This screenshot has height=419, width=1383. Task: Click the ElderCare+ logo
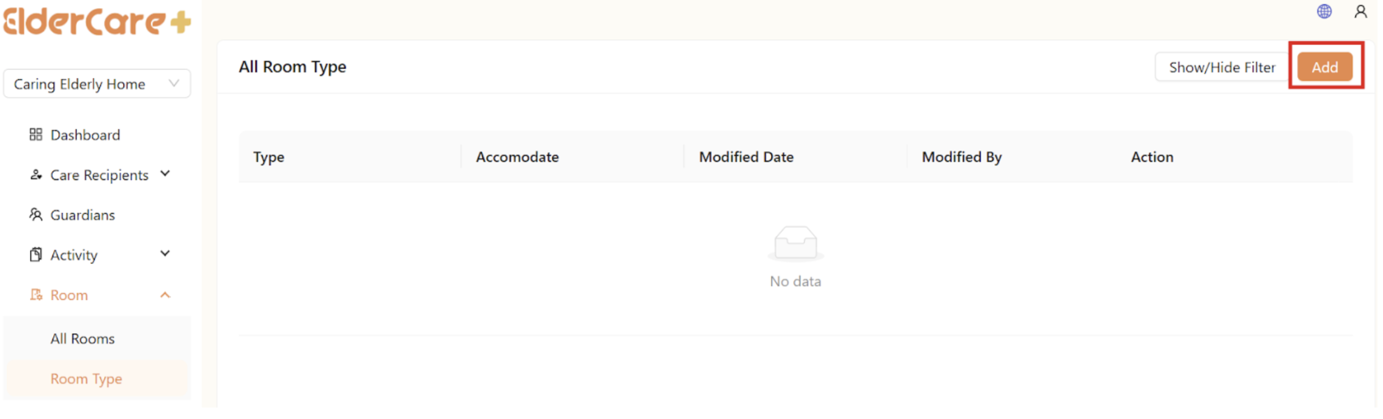[97, 21]
